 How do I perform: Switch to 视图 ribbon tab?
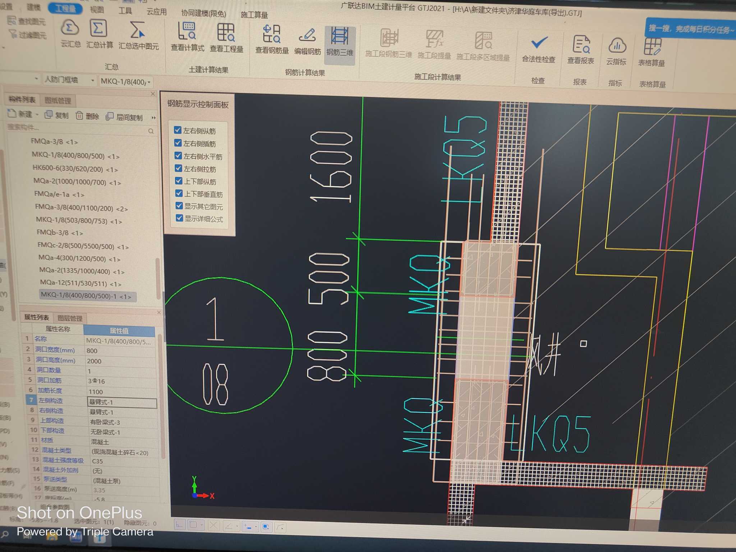click(x=97, y=10)
